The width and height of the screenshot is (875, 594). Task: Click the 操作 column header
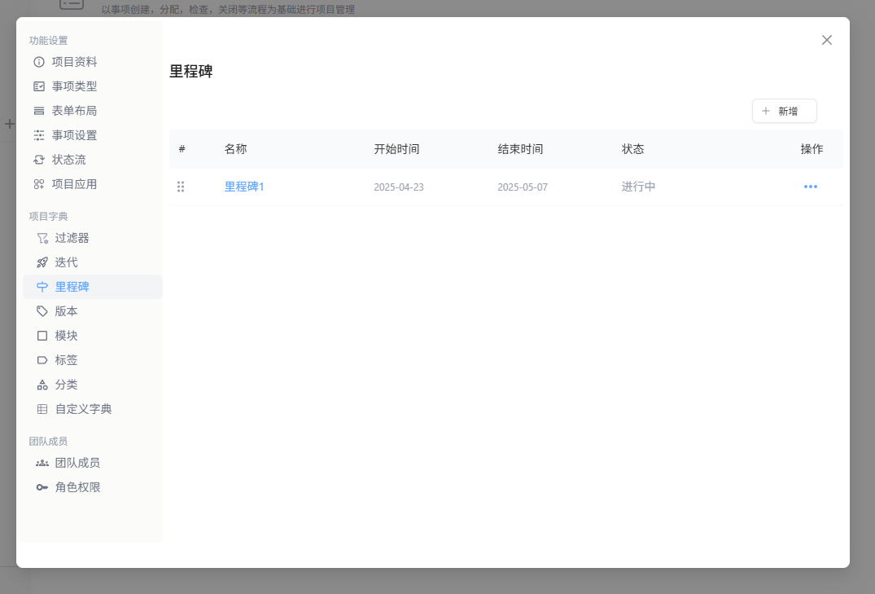[812, 149]
